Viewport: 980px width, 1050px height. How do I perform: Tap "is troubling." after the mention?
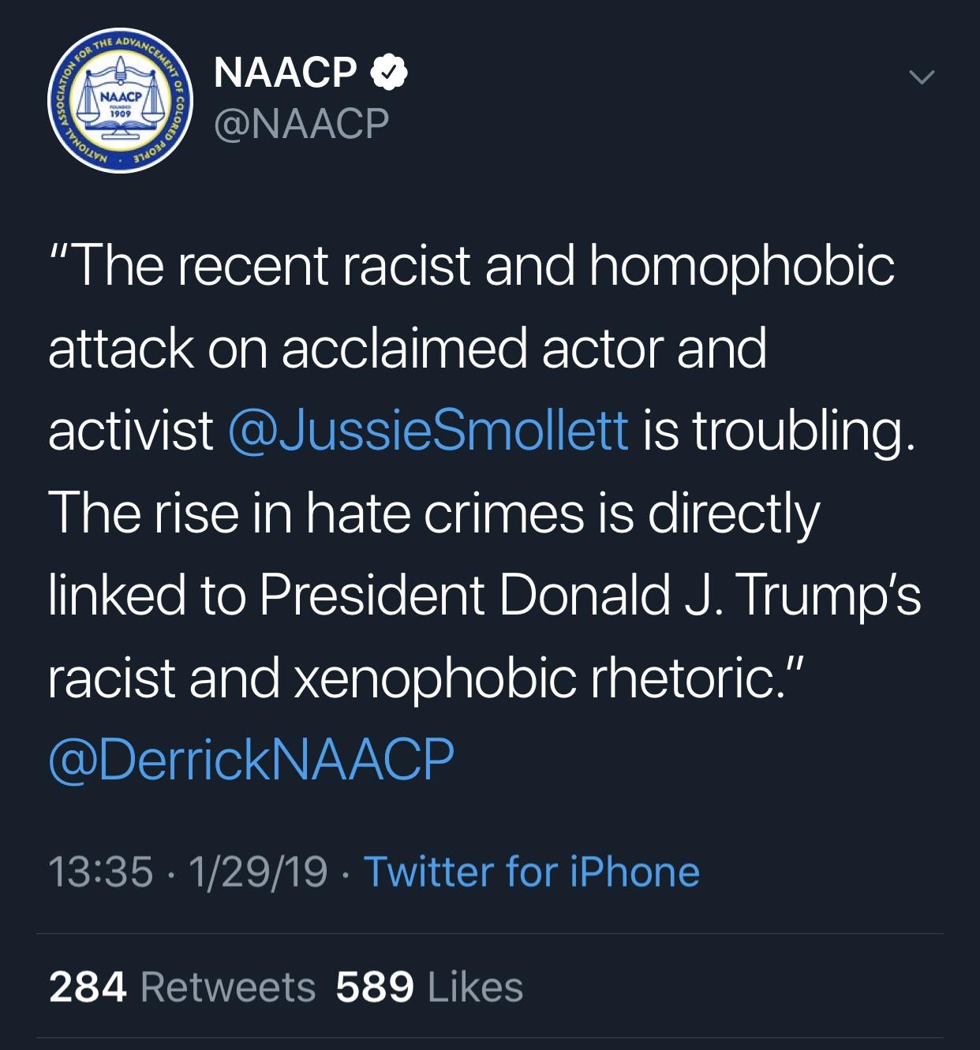coord(780,432)
